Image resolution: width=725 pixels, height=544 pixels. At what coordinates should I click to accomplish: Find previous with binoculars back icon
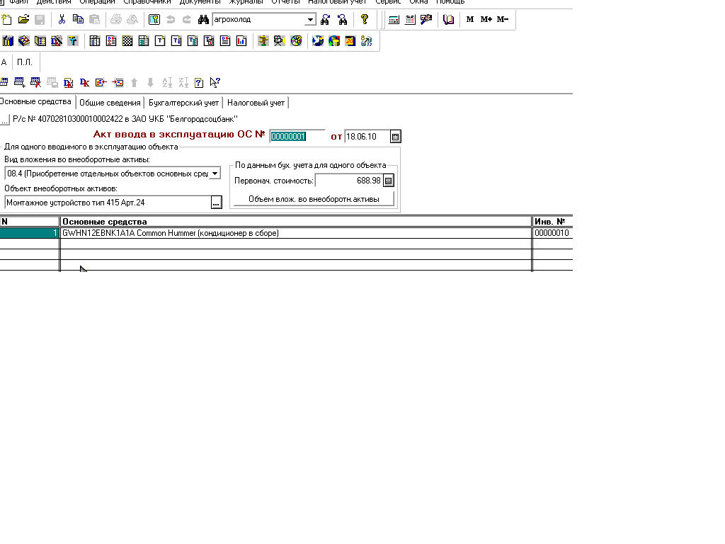(x=342, y=19)
